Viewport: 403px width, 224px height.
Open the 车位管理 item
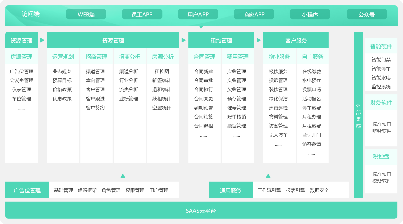pyautogui.click(x=21, y=99)
